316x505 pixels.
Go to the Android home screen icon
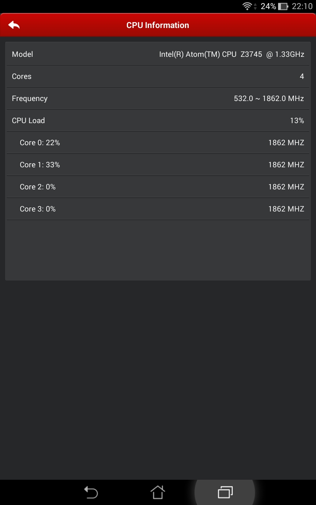coord(158,492)
